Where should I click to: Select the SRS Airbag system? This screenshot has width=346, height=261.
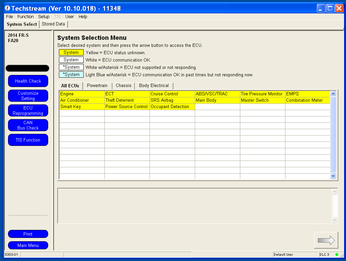point(172,100)
